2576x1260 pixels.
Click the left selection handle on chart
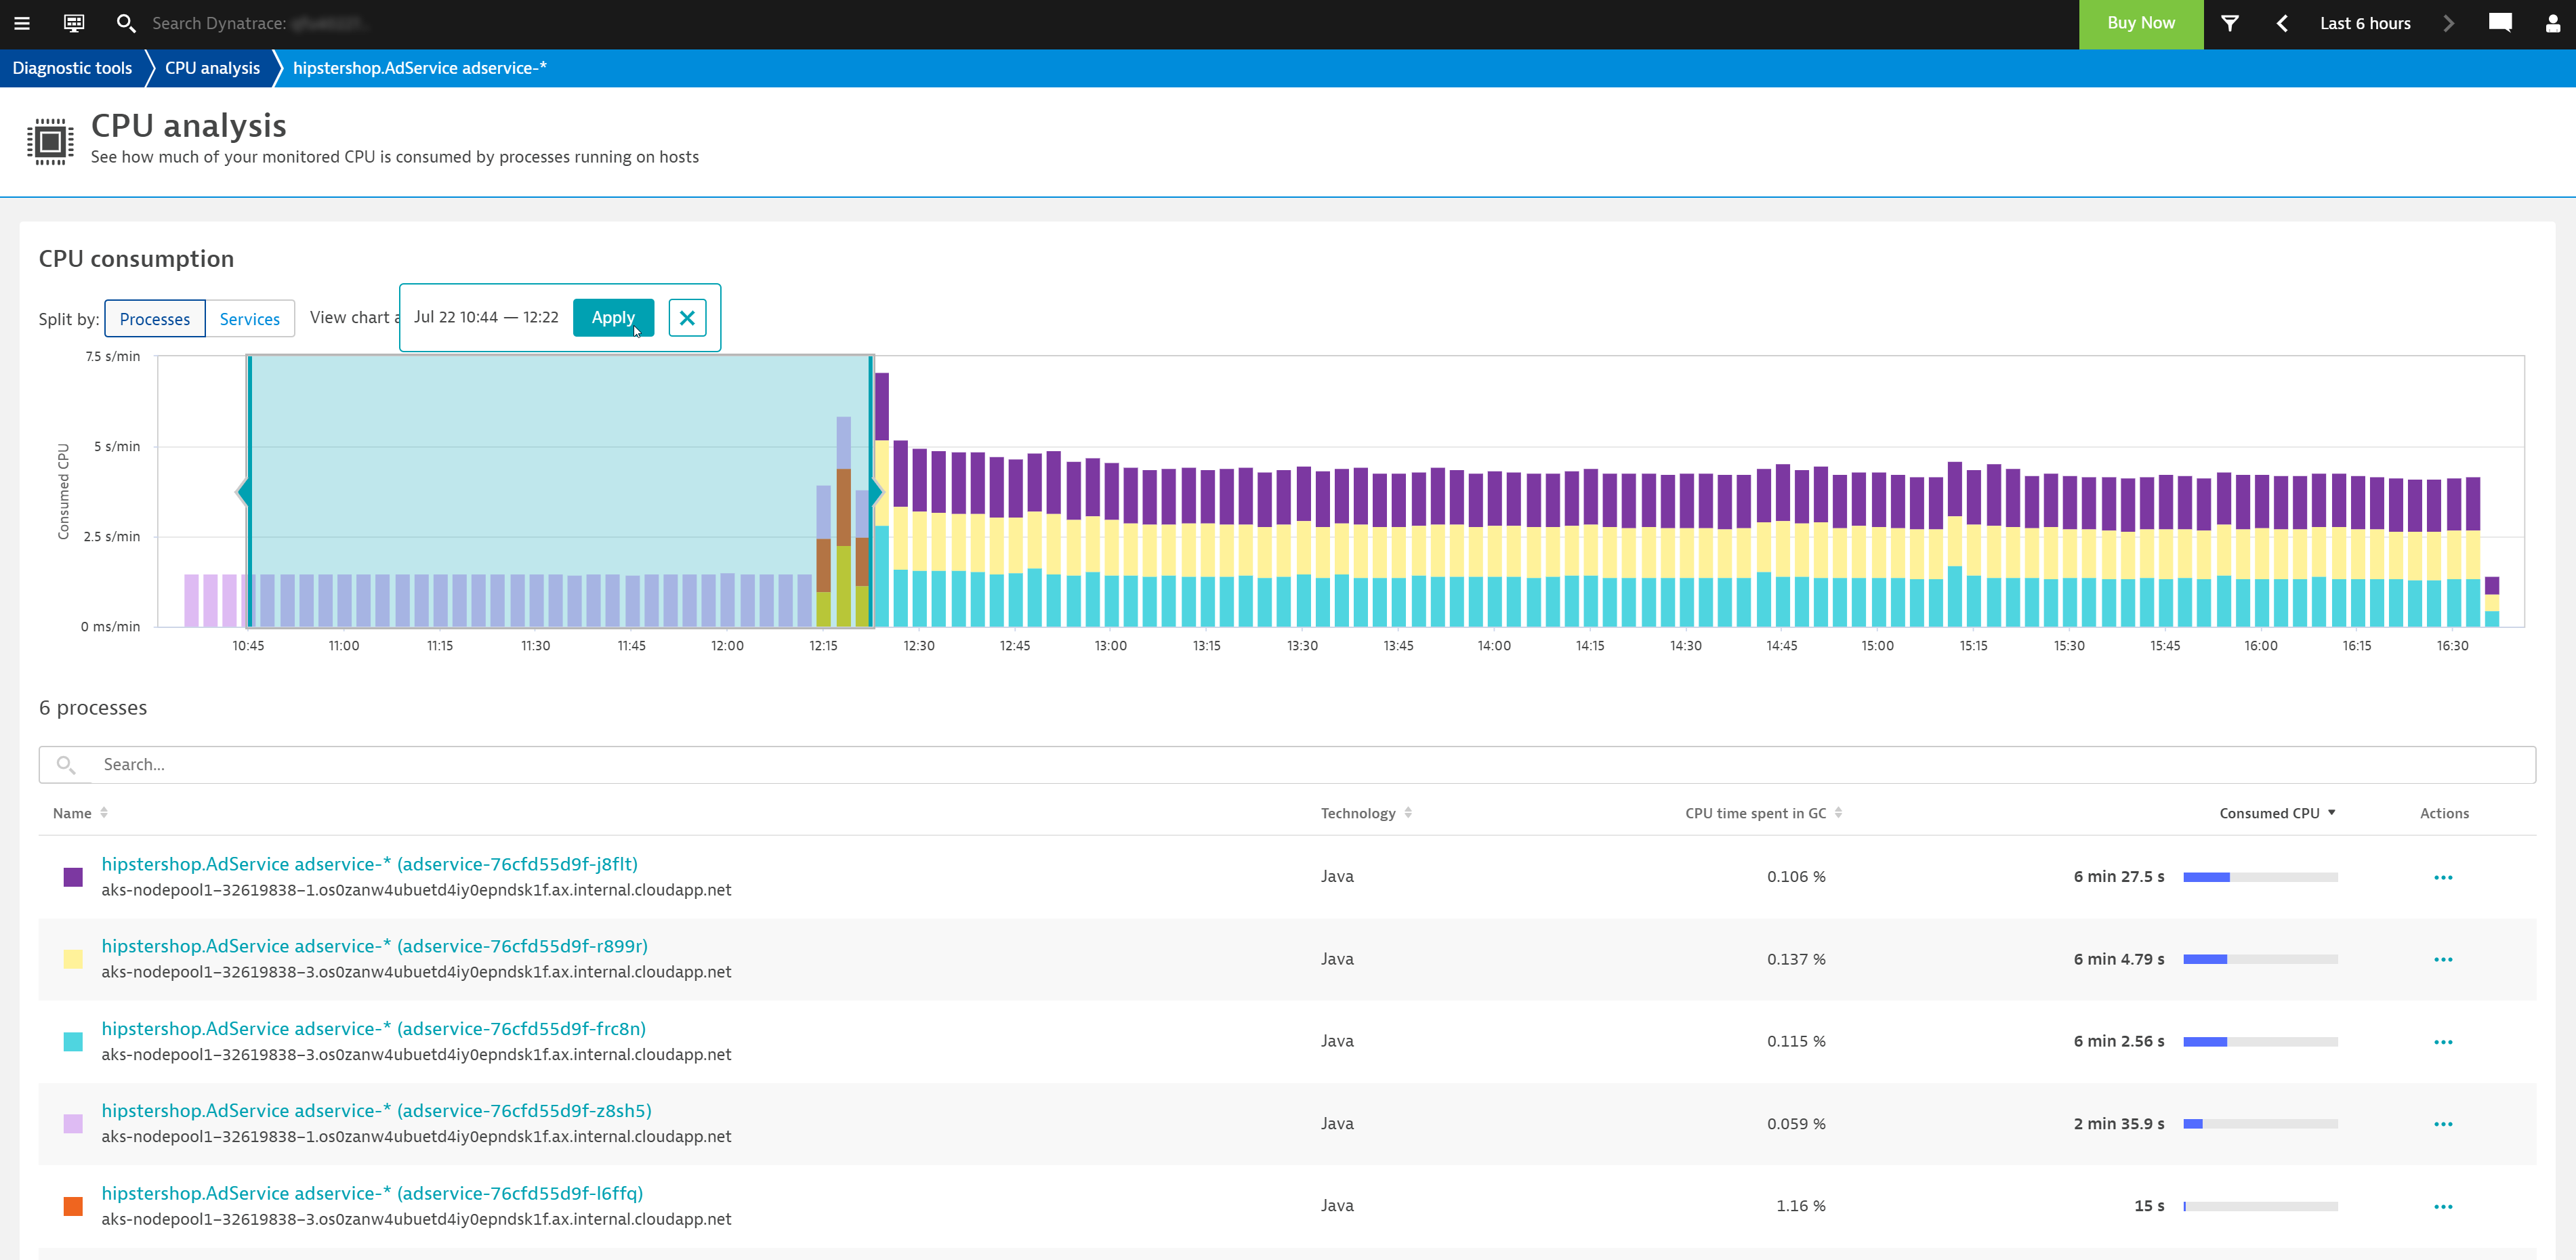[x=244, y=491]
